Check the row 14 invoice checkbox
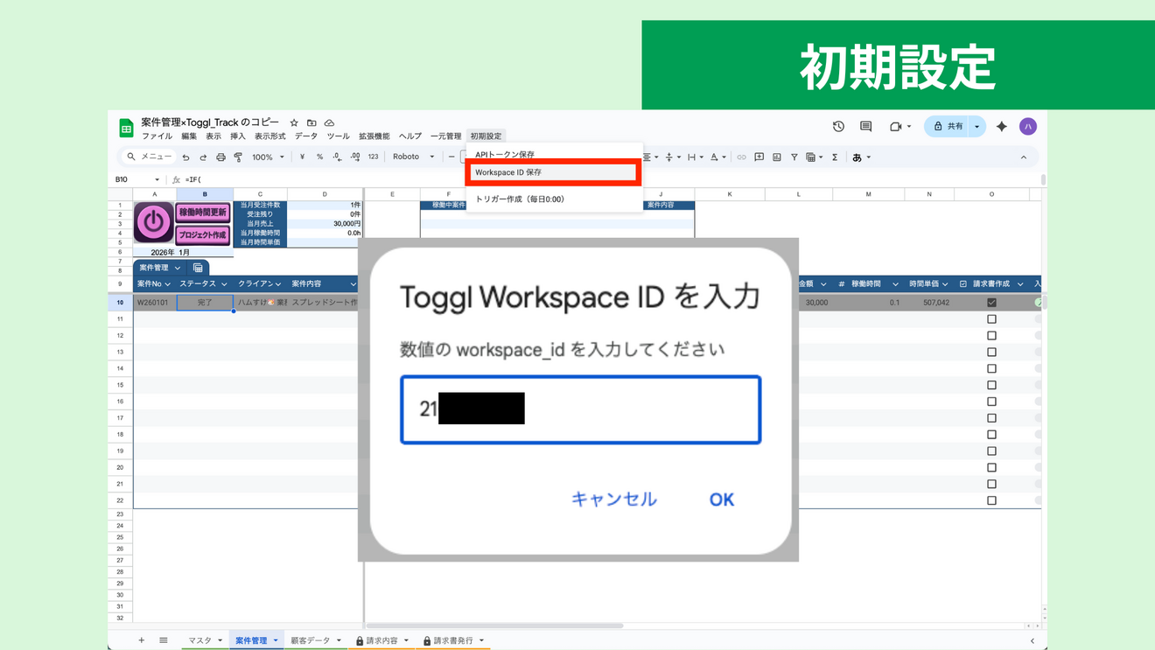This screenshot has height=650, width=1155. tap(991, 368)
